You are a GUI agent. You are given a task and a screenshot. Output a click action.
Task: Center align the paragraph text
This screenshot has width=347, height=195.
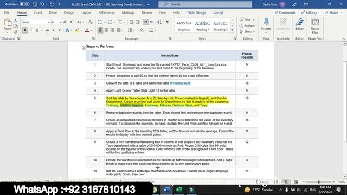pyautogui.click(x=106, y=30)
